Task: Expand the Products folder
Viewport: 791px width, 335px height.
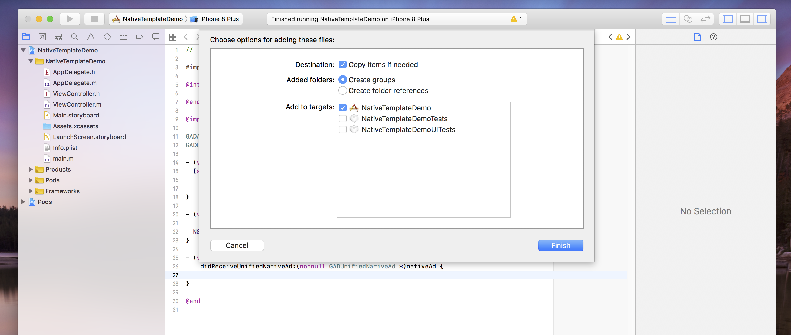Action: [x=31, y=169]
